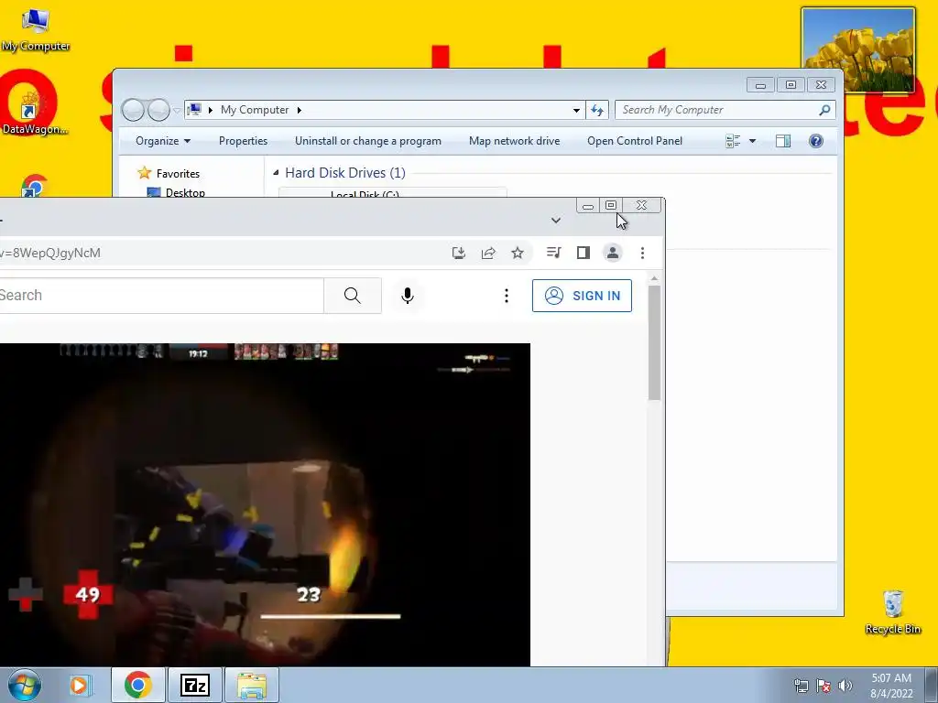Click Uninstall or change a program
Viewport: 938px width, 703px height.
368,141
